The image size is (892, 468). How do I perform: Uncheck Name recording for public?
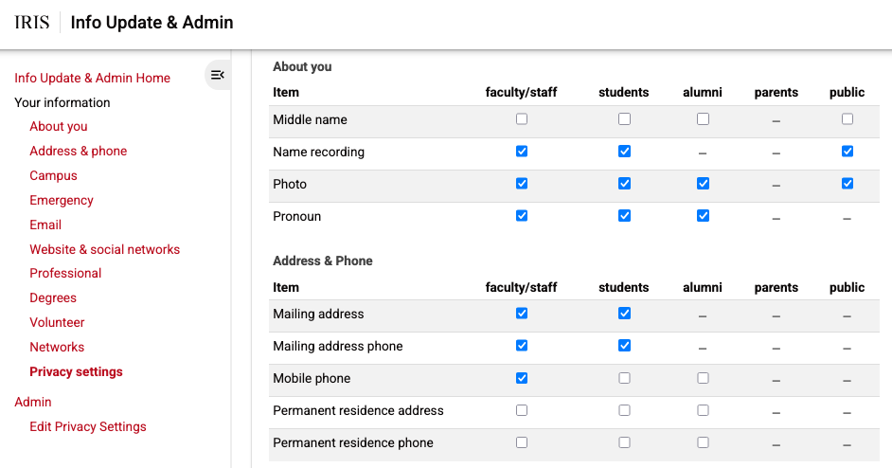847,151
